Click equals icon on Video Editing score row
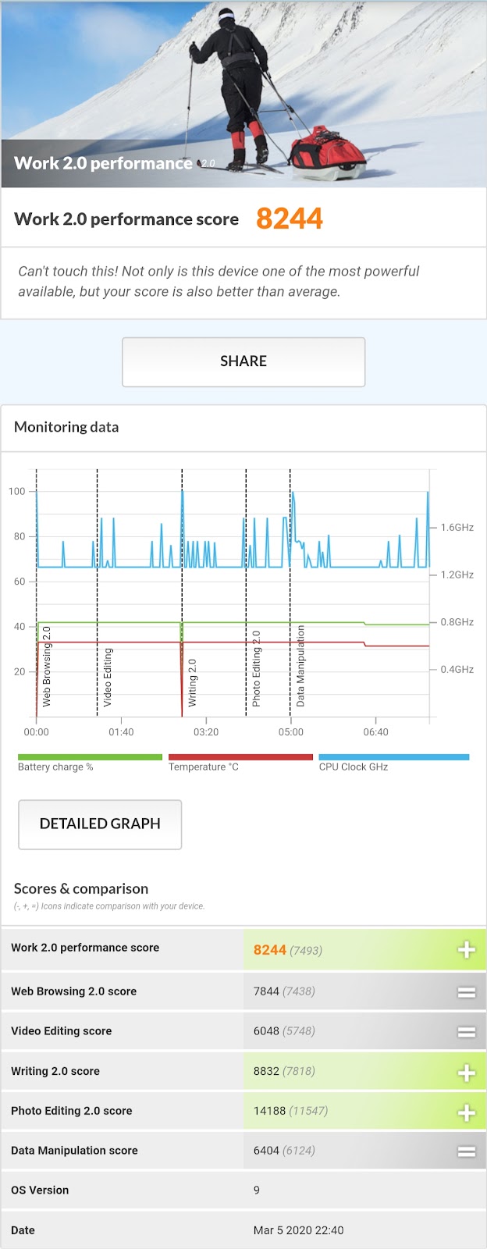The height and width of the screenshot is (1249, 487). pos(467,1032)
